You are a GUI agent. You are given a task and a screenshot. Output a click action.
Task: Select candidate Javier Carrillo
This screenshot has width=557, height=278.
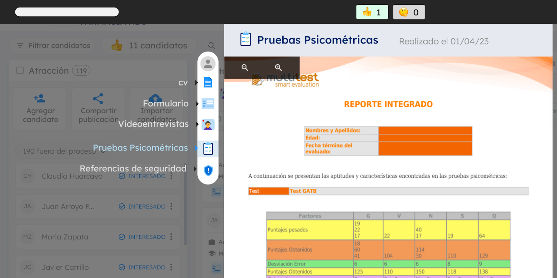(65, 267)
